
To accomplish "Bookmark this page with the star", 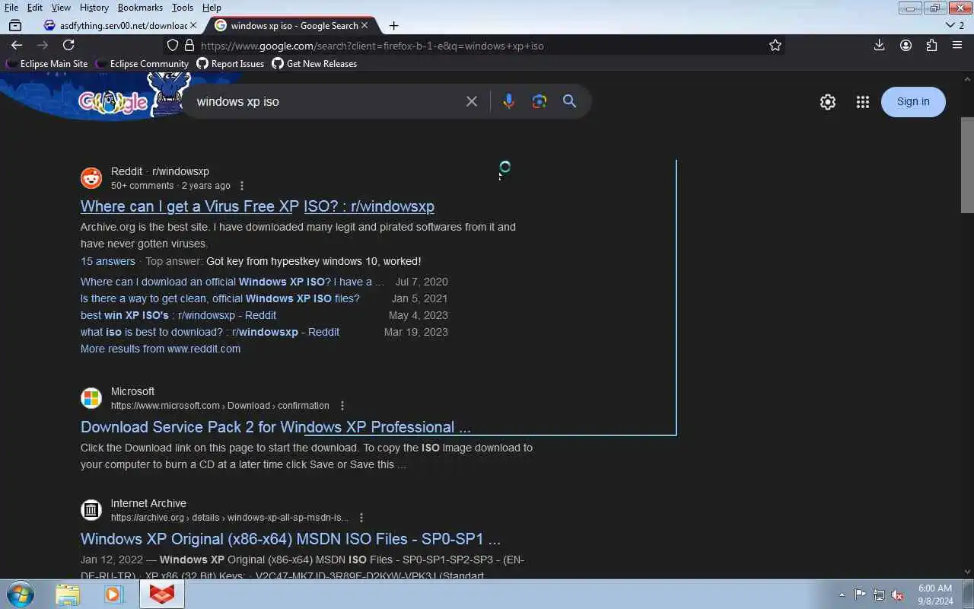I will (775, 46).
